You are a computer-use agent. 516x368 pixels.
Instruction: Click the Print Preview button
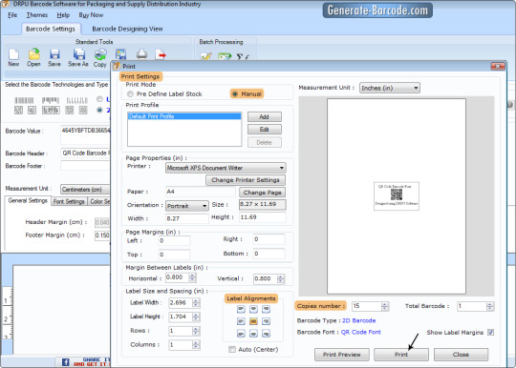[x=341, y=355]
